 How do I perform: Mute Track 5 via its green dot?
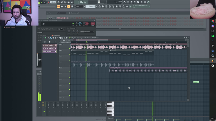click(70, 72)
